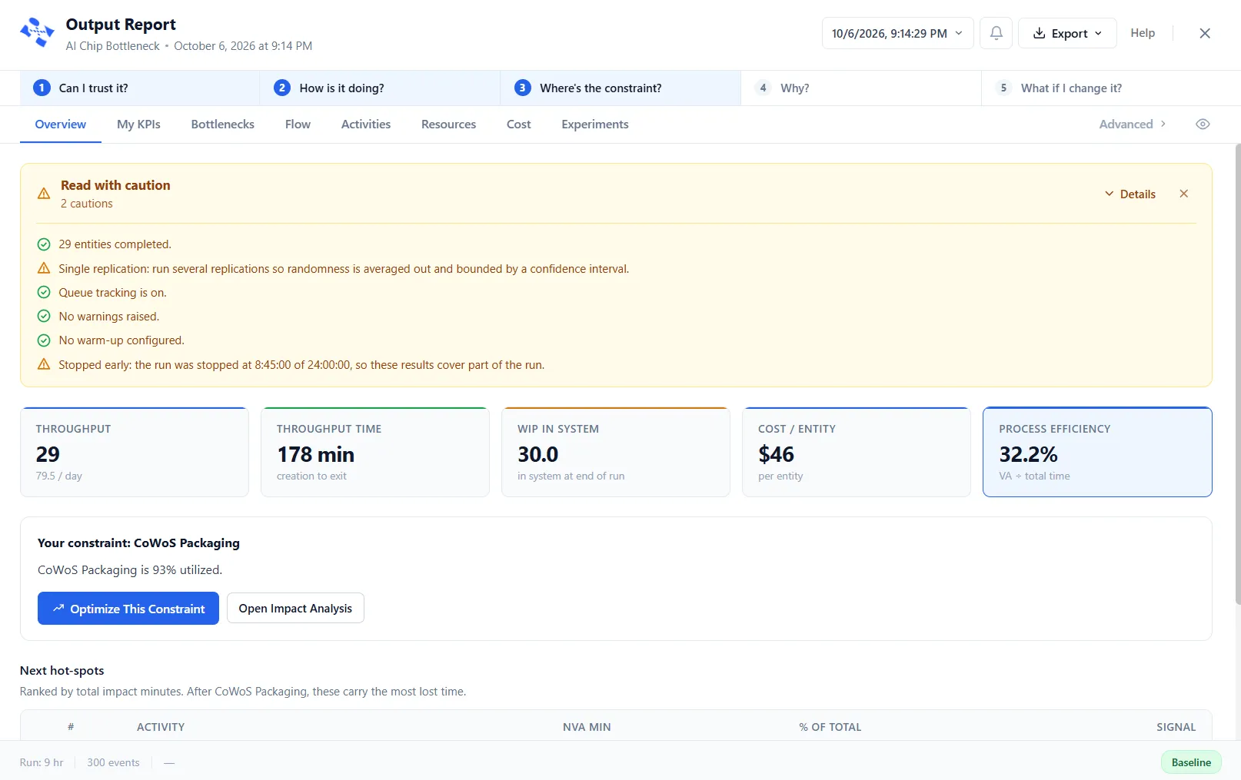Screen dimensions: 1241x780
Task: Collapse the caution Details expander
Action: pos(1130,194)
